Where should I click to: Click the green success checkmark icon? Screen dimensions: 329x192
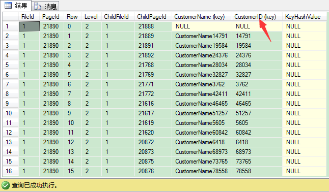click(x=6, y=185)
